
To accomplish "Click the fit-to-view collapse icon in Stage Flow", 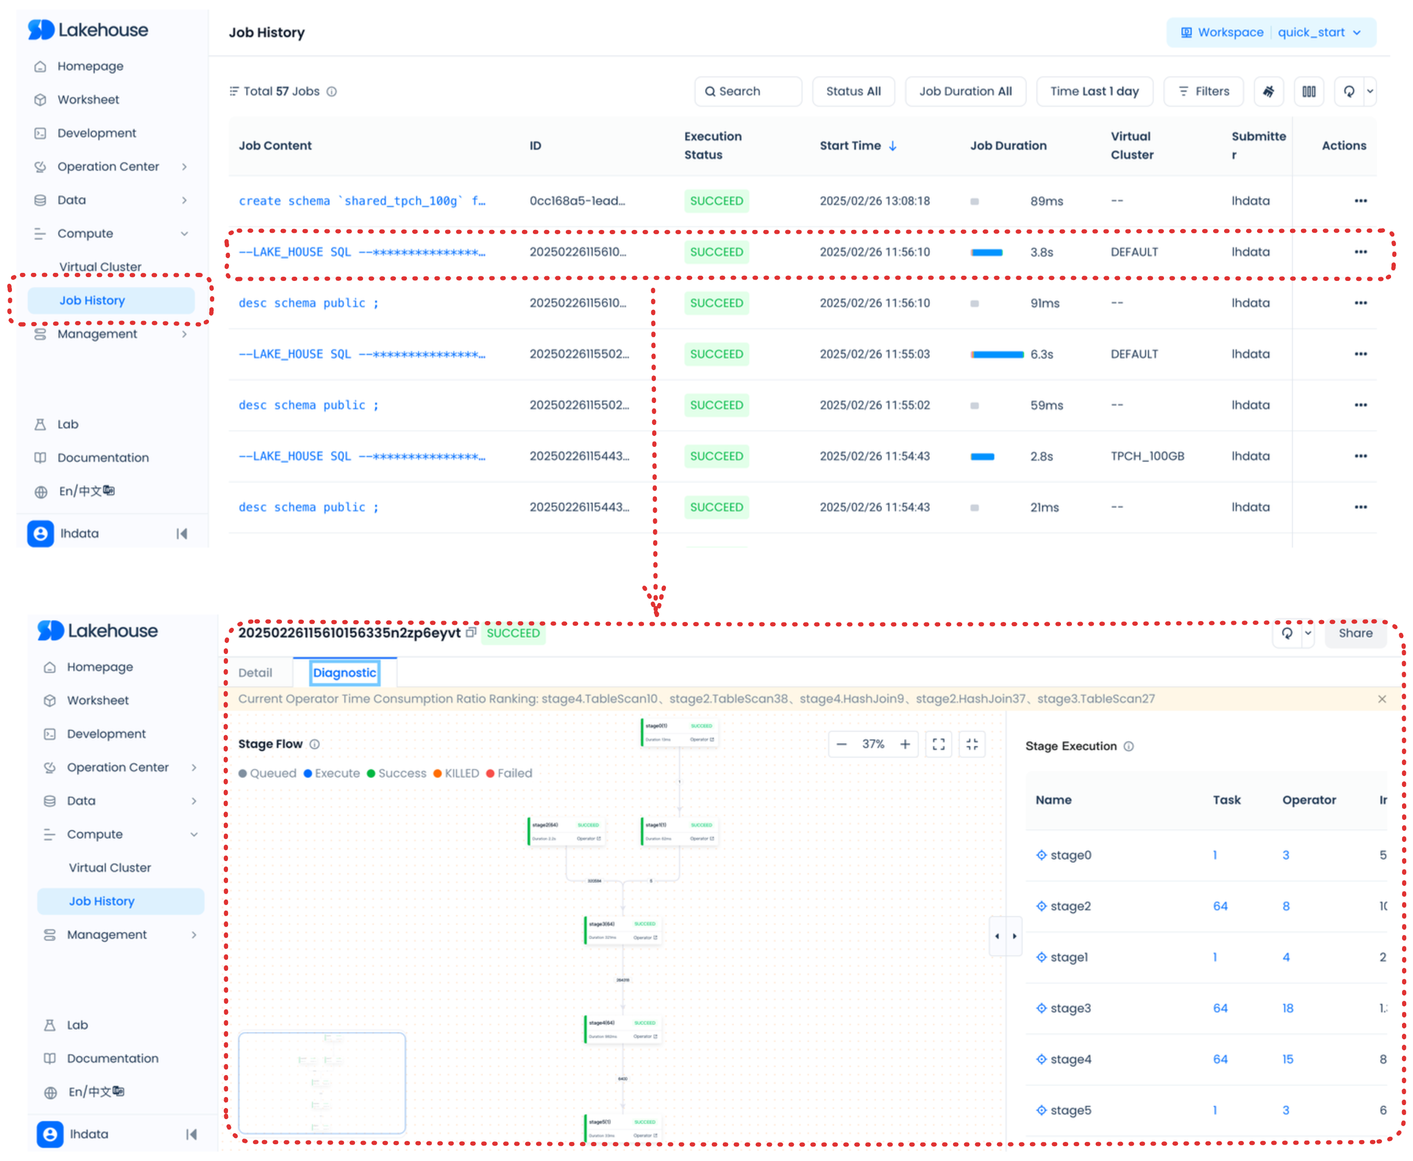I will [972, 745].
